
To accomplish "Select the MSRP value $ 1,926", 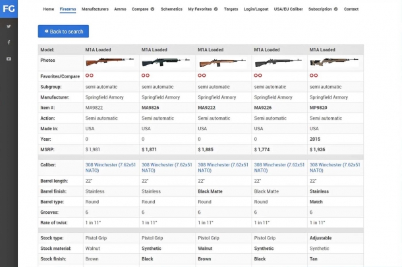I will [x=318, y=150].
